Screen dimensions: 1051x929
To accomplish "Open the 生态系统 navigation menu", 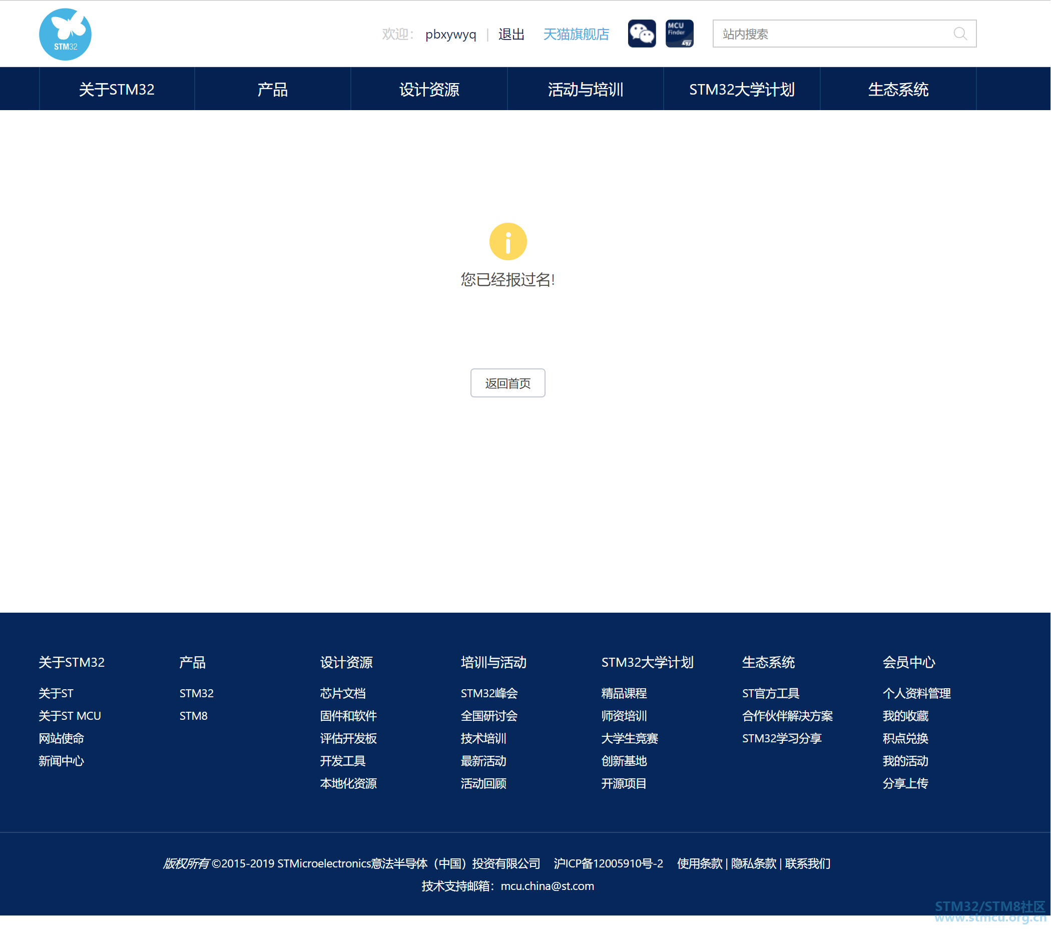I will tap(898, 89).
